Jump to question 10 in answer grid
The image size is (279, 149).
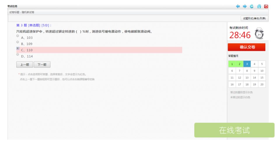click(x=262, y=71)
